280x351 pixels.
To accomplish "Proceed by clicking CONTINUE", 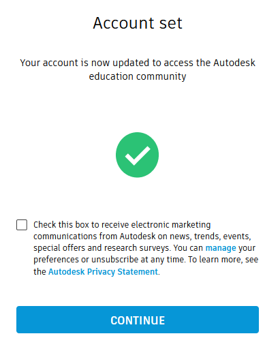I will point(138,320).
